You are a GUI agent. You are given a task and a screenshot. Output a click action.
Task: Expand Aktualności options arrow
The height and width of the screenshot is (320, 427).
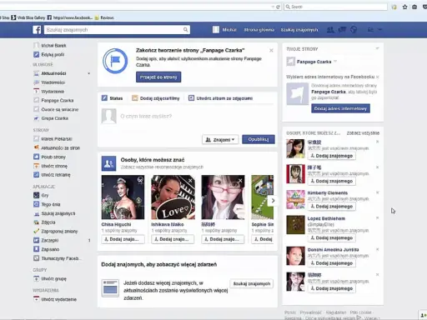point(89,73)
